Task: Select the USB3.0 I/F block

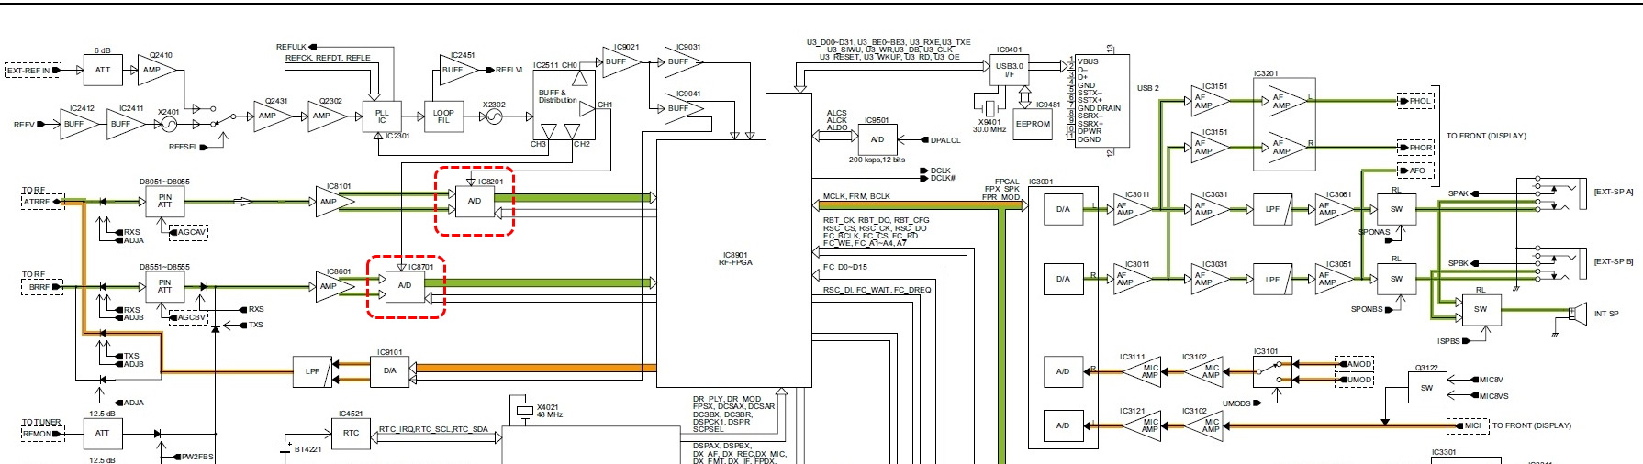Action: [x=1009, y=71]
